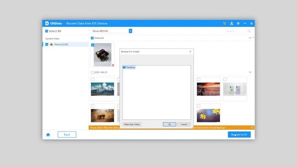The image size is (297, 167).
Task: Open the user account icon
Action: coord(232,24)
